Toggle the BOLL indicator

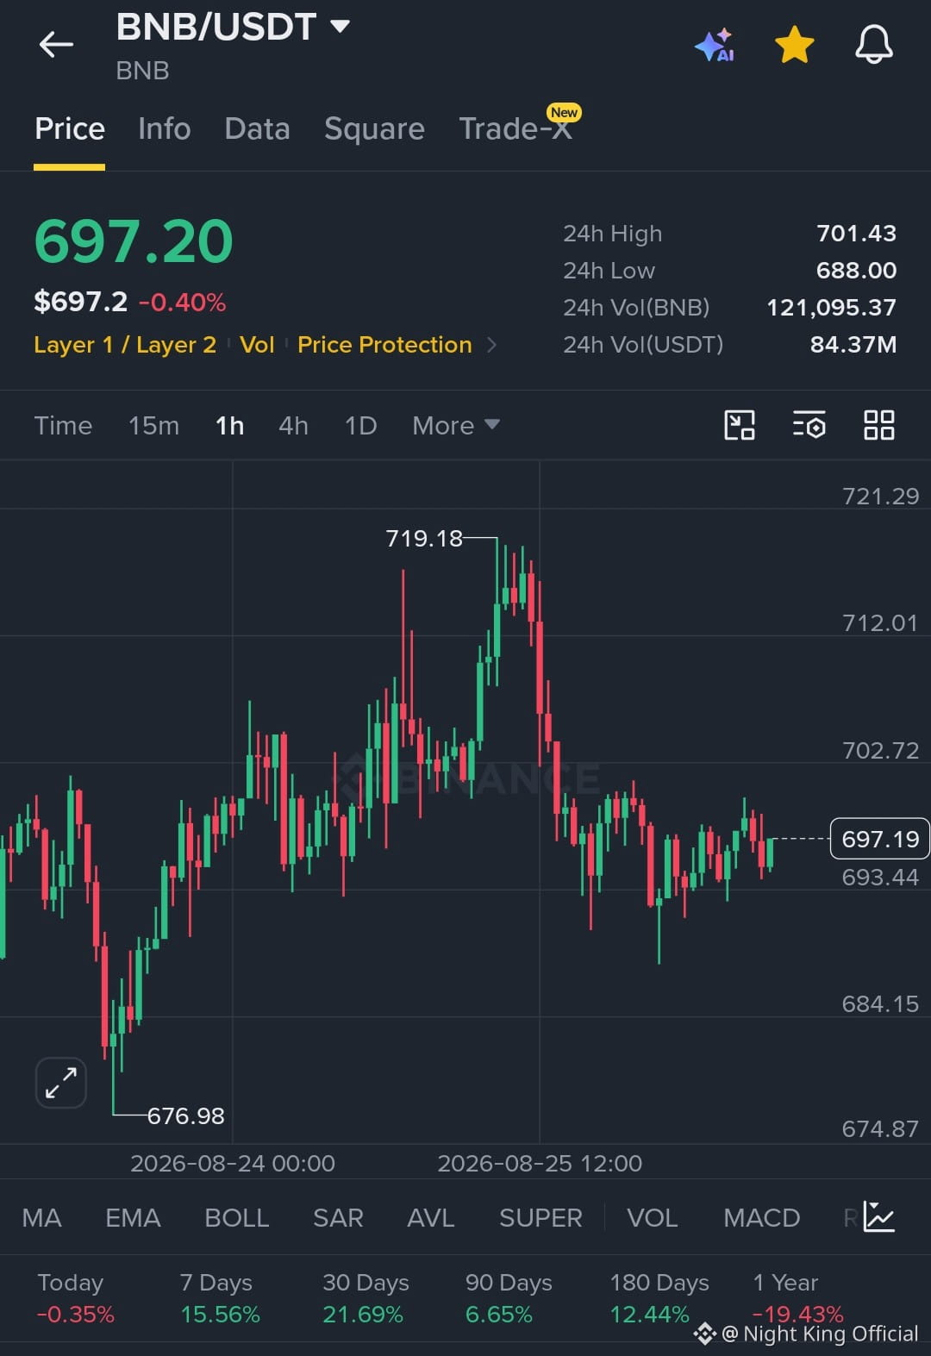pyautogui.click(x=237, y=1218)
